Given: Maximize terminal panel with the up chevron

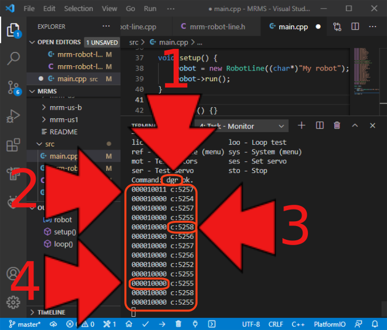Looking at the screenshot, I should point(355,126).
